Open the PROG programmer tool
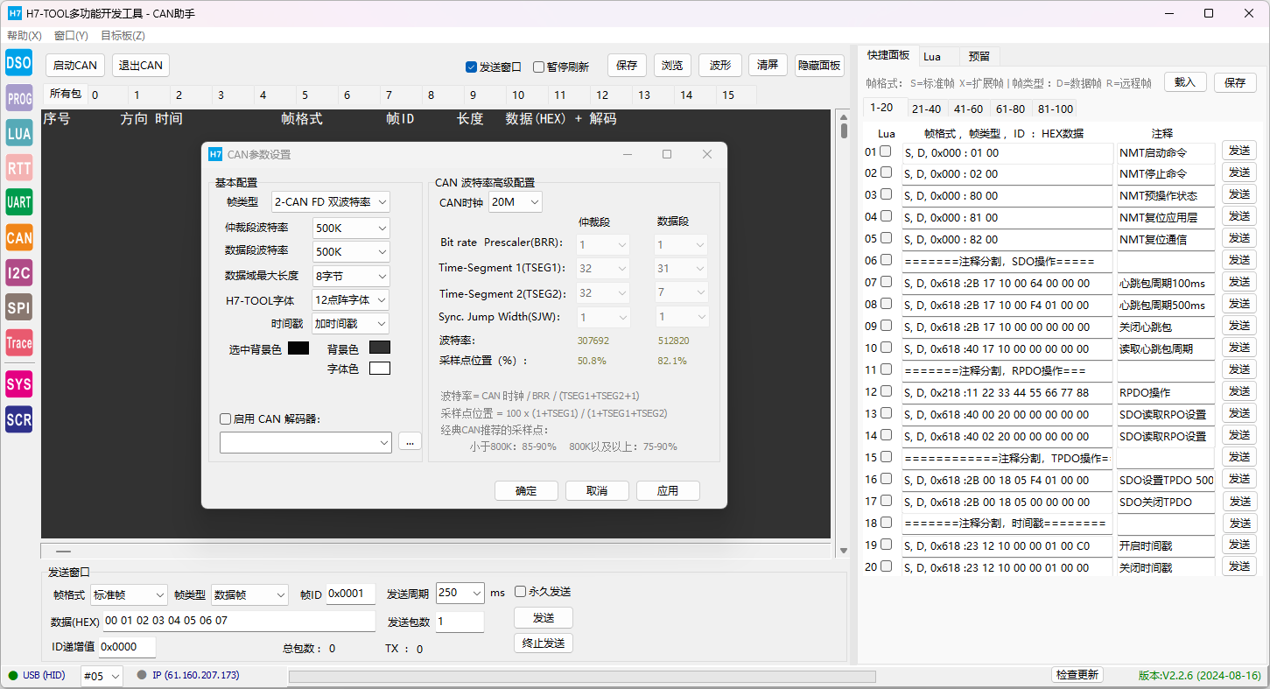 18,99
